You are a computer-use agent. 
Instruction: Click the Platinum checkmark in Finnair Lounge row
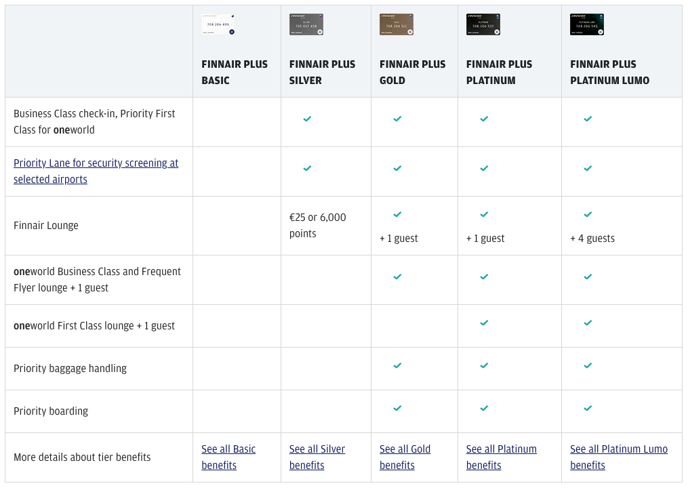(x=485, y=214)
